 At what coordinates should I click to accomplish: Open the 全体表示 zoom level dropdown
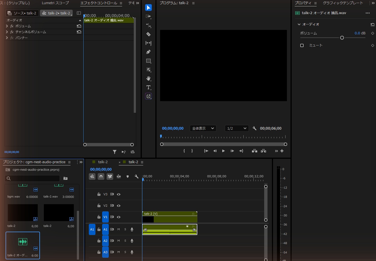pos(203,128)
